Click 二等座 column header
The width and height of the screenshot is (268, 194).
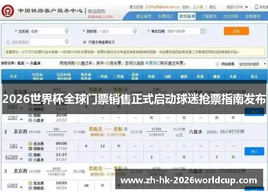119,77
